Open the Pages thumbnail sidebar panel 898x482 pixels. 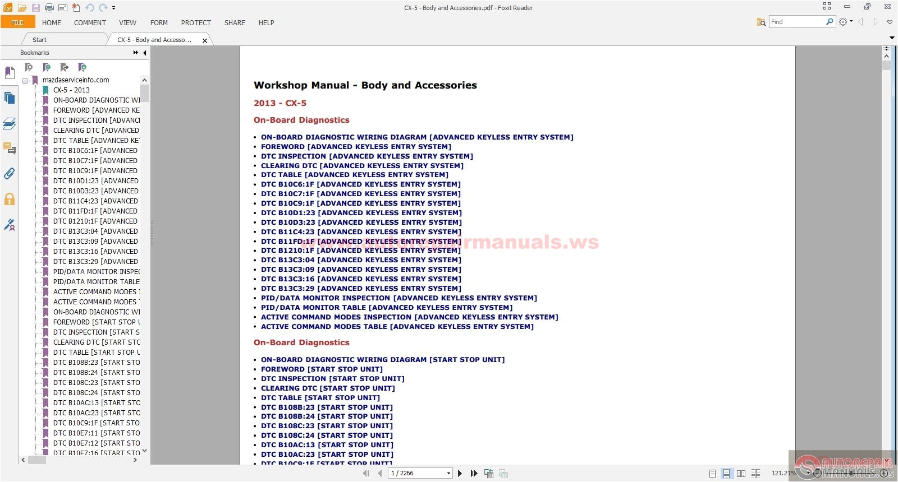[x=10, y=98]
